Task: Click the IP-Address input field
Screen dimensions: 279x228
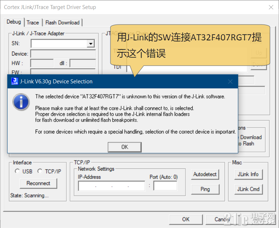Action: pos(112,186)
